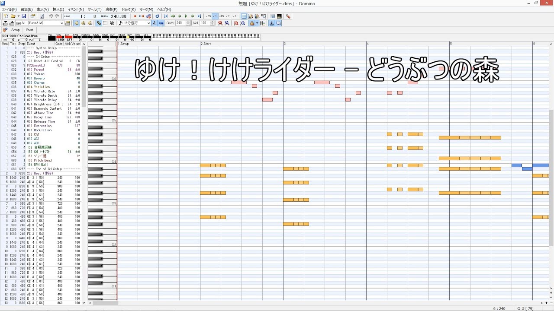Redo the last undone edit
This screenshot has width=554, height=311.
point(57,16)
